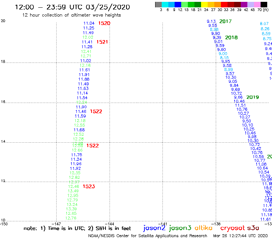Select the s3a satellite legend label
This screenshot has height=239, width=272.
(x=253, y=228)
